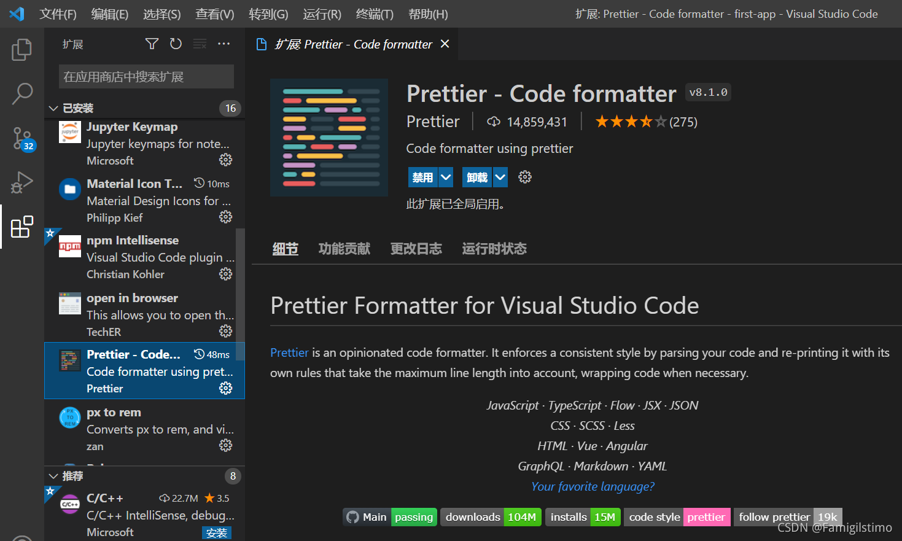Open the Explorer sidebar icon
This screenshot has height=541, width=902.
coord(21,50)
